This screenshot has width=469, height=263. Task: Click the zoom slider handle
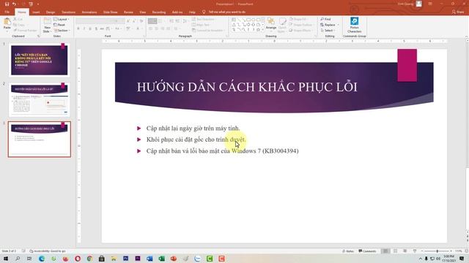[x=437, y=251]
